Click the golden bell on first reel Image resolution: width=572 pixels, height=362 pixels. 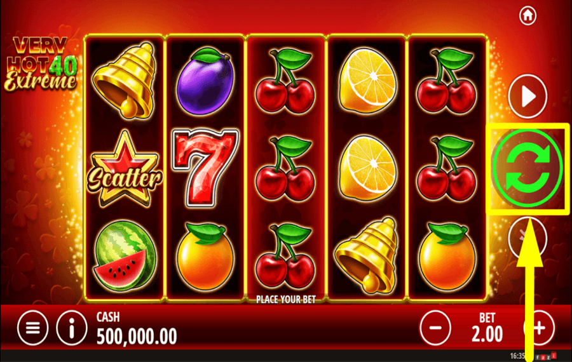tap(125, 80)
